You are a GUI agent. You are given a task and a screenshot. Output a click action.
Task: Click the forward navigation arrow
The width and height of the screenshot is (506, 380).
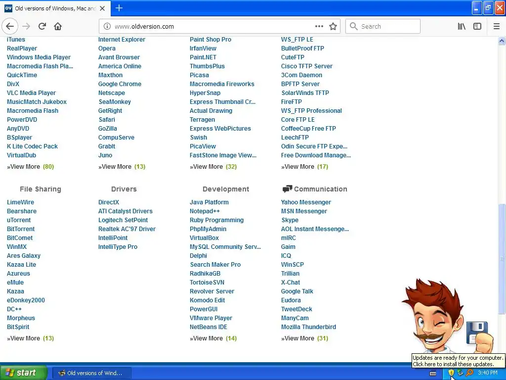(x=26, y=26)
